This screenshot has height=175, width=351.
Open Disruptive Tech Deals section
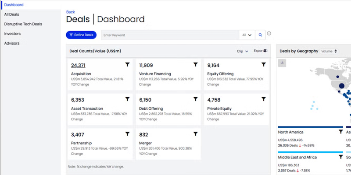[23, 24]
